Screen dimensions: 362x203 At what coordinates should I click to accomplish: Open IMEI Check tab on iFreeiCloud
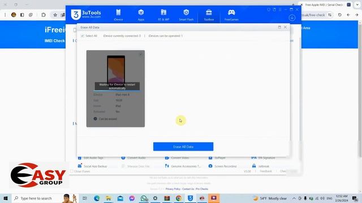pos(55,41)
